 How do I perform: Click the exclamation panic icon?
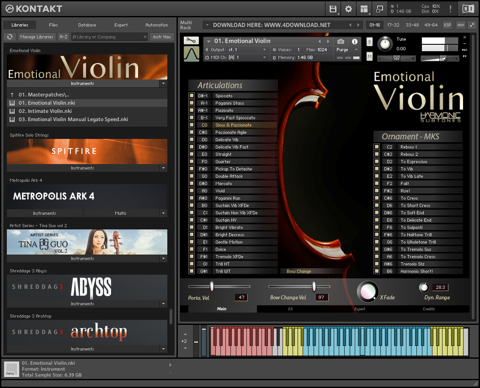point(450,9)
